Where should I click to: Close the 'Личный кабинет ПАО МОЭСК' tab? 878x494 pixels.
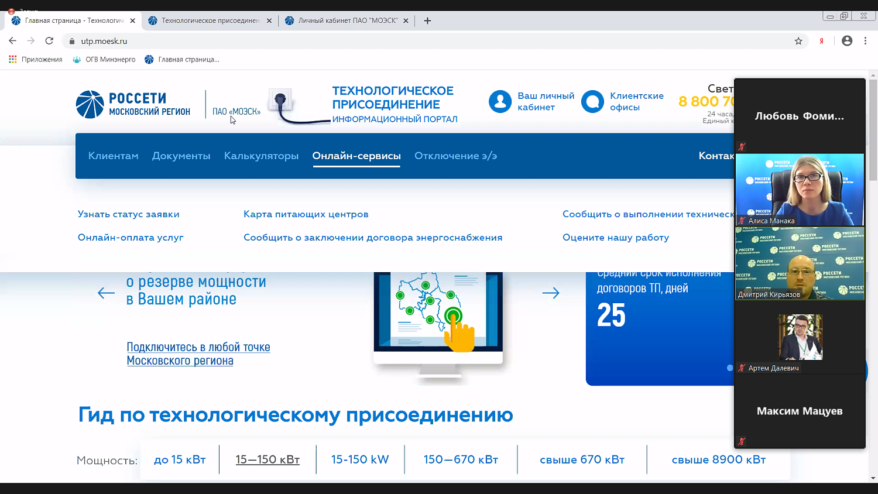point(406,20)
